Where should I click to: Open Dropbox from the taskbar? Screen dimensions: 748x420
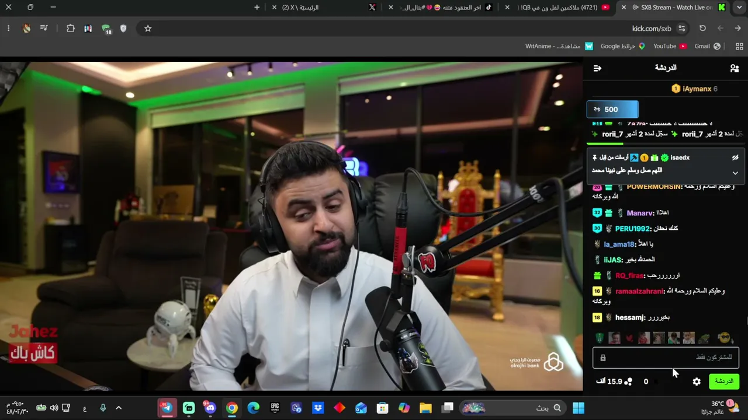click(x=318, y=408)
